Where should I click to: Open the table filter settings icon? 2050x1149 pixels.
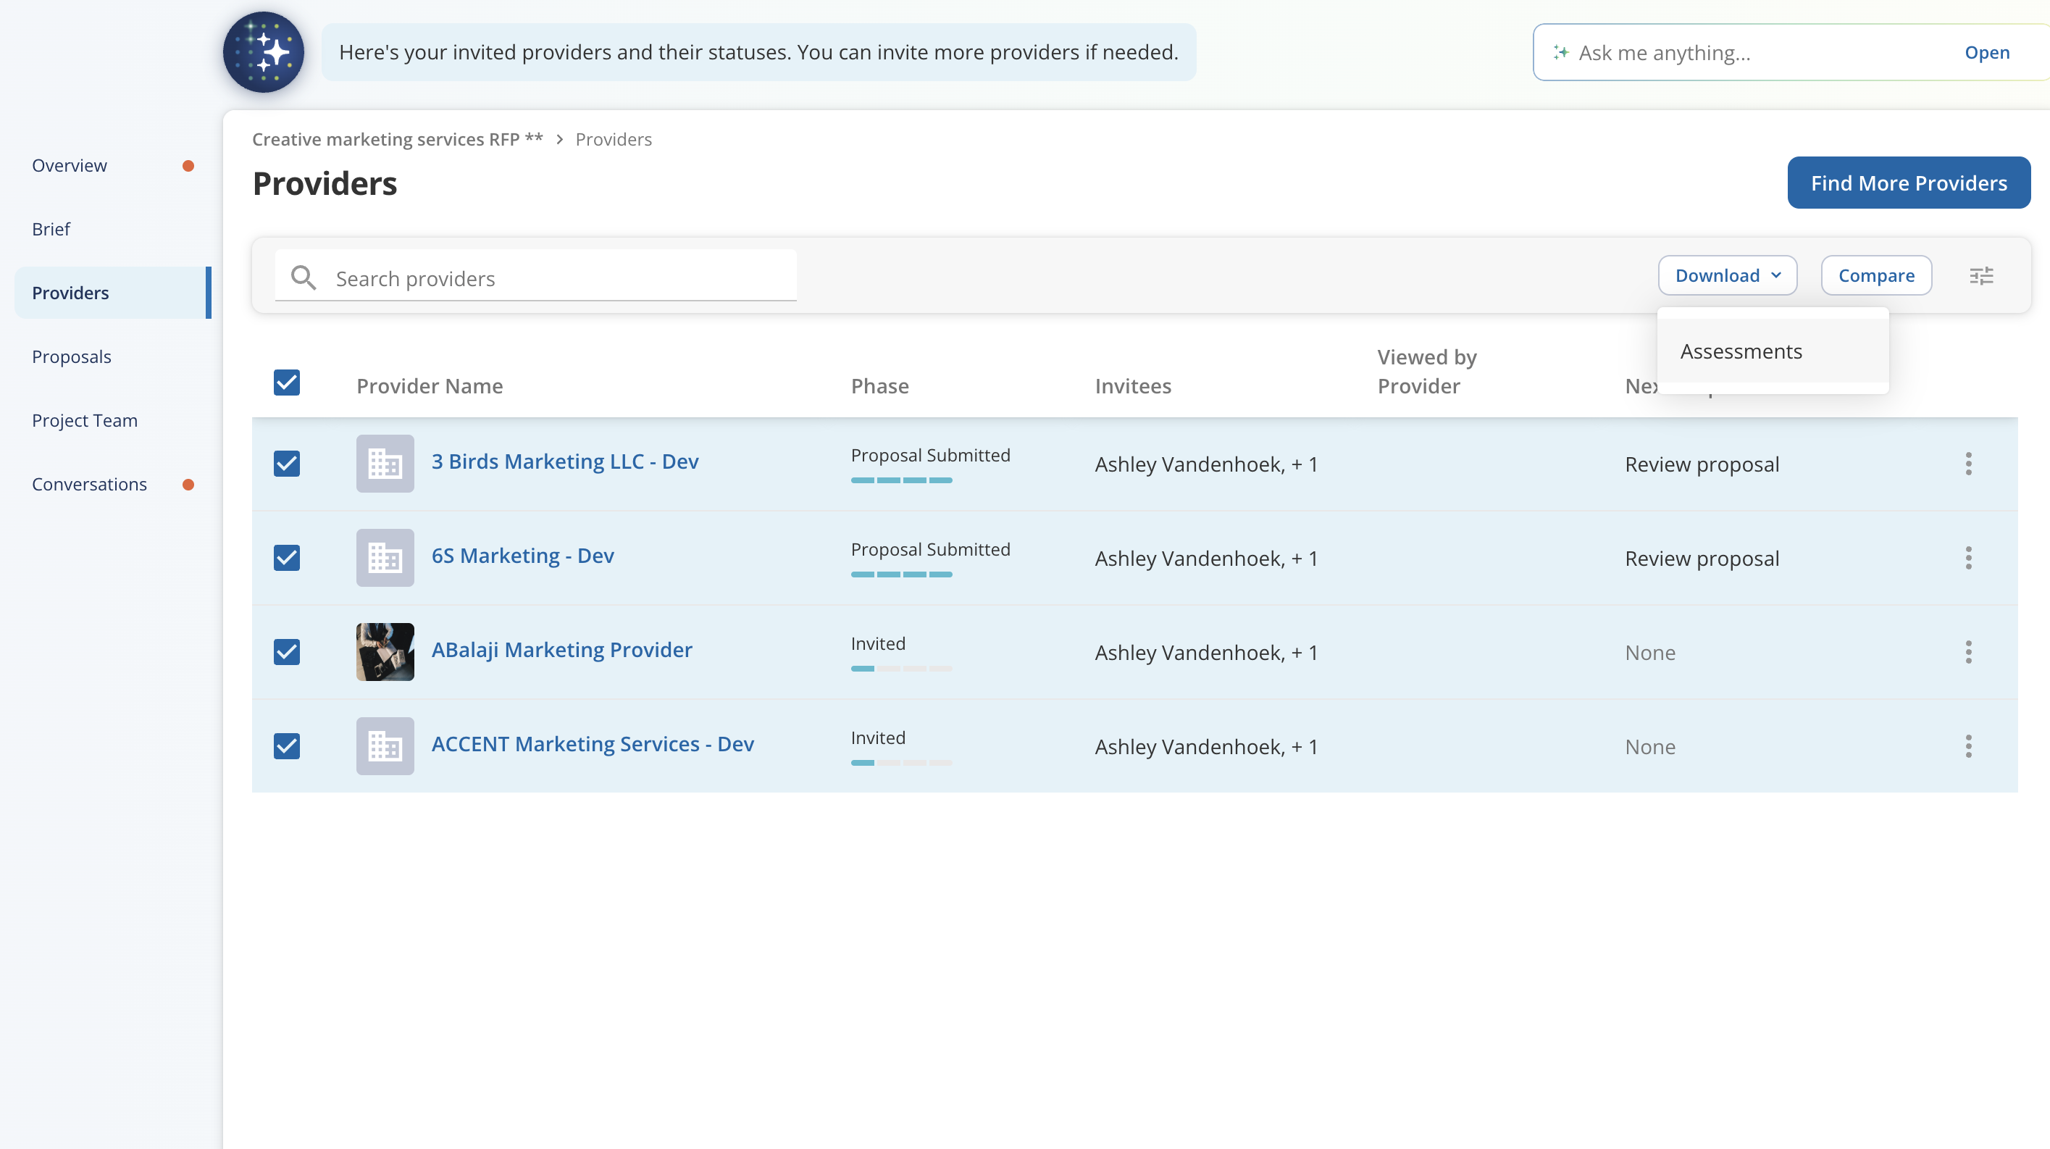click(x=1980, y=275)
